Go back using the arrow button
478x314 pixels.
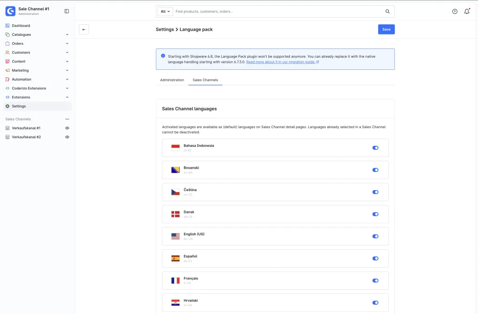click(x=84, y=29)
